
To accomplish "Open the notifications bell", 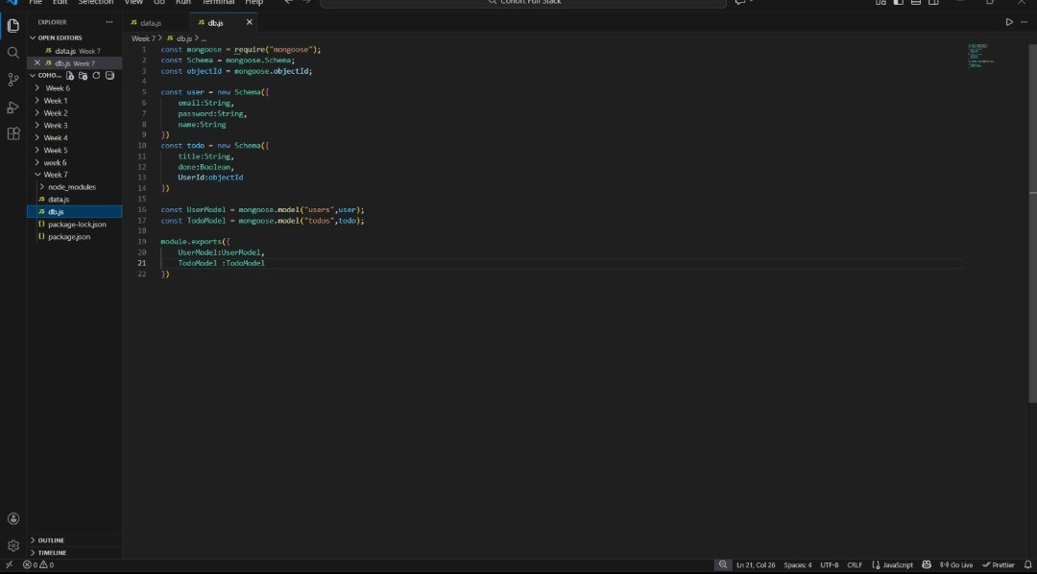I will tap(1027, 564).
